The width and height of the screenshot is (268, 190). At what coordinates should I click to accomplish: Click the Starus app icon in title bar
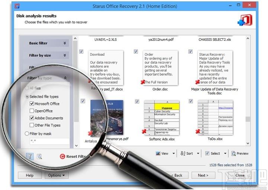point(17,6)
